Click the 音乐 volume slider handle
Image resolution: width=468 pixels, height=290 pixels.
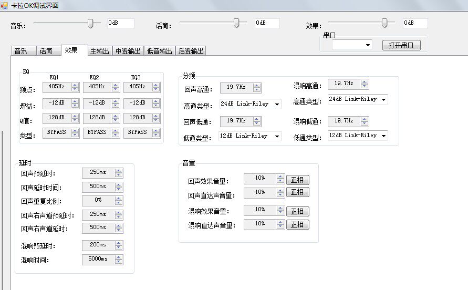[90, 23]
